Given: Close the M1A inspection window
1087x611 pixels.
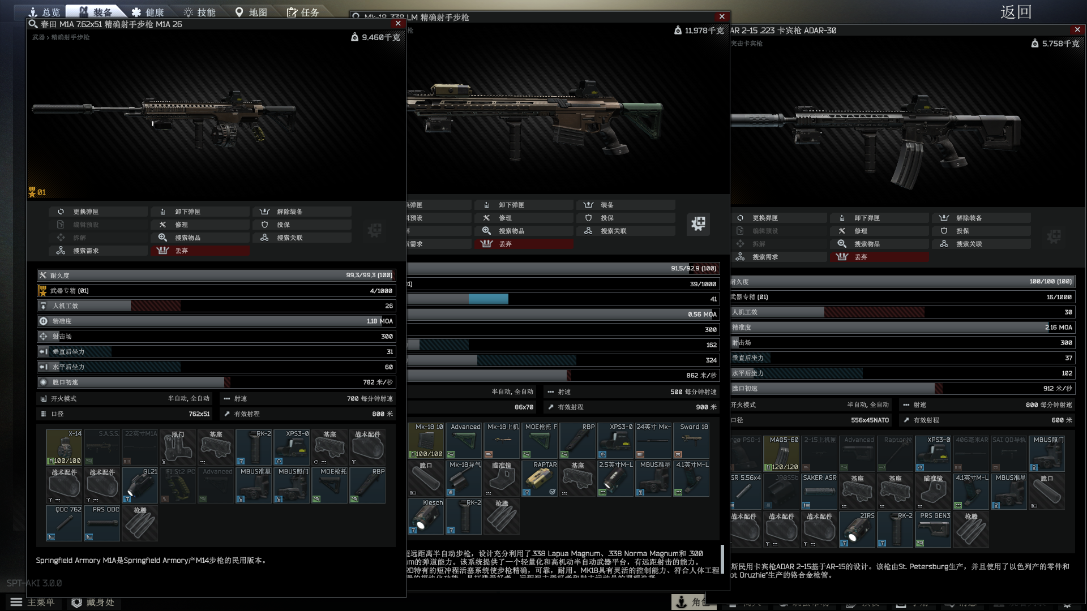Looking at the screenshot, I should coord(398,24).
